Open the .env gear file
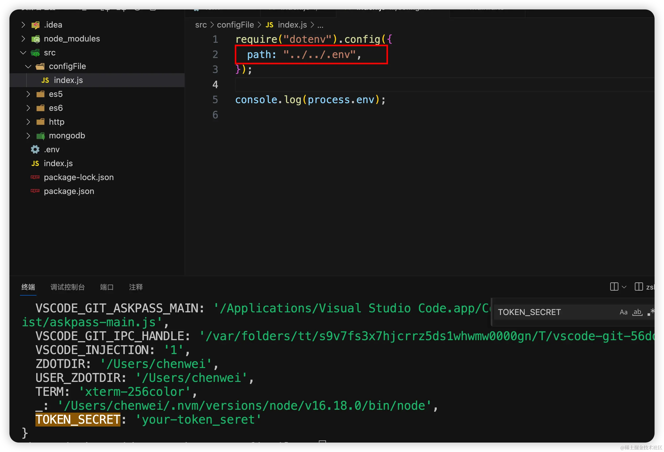Screen dimensions: 664x452 point(35,149)
